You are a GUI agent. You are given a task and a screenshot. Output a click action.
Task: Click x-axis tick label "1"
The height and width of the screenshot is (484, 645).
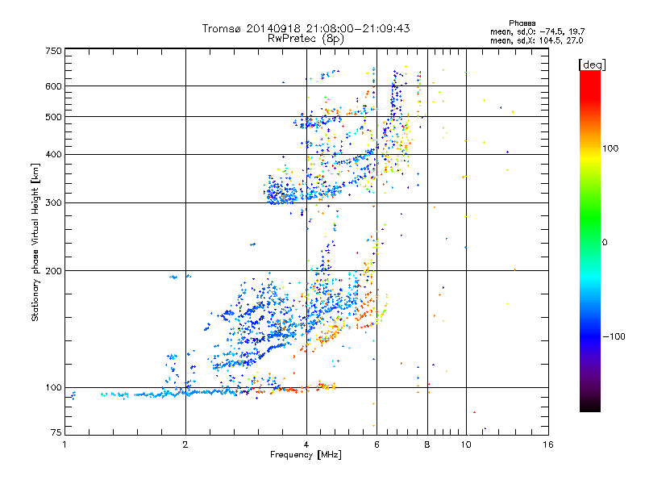click(x=64, y=444)
